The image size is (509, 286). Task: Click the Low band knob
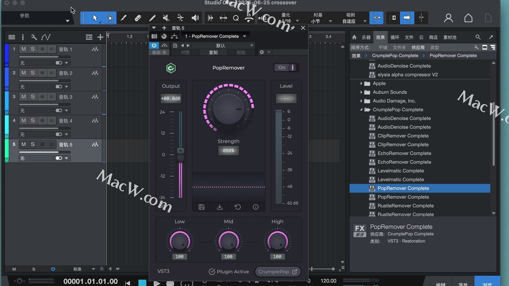pos(179,242)
